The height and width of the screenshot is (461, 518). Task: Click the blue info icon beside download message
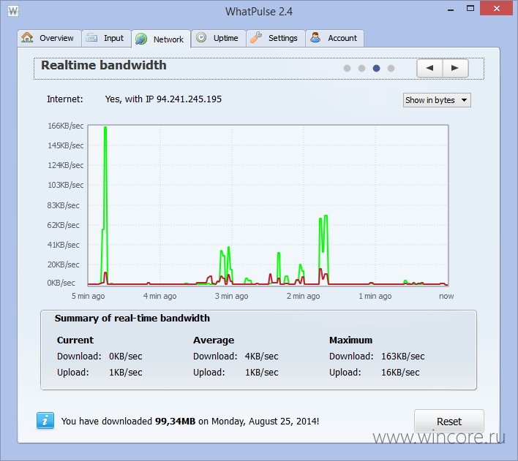(45, 421)
